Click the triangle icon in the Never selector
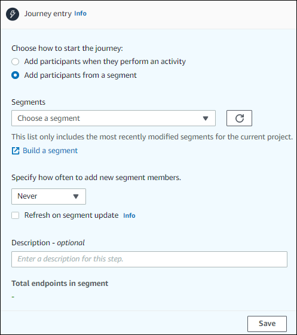The width and height of the screenshot is (297, 335). pos(76,196)
